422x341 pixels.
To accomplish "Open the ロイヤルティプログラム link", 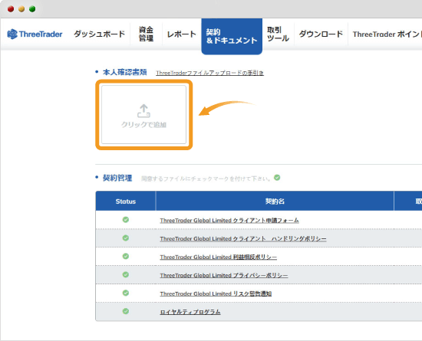I will (190, 312).
